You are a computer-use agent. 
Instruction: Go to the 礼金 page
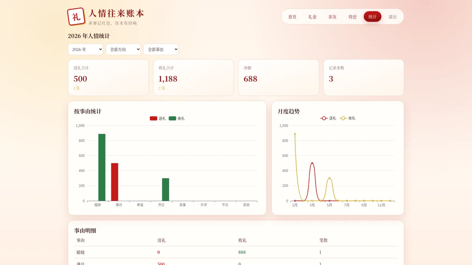tap(312, 17)
